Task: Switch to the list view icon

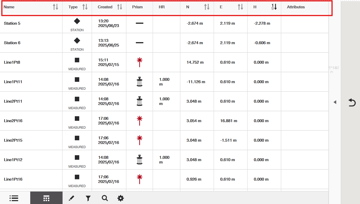Action: (x=14, y=198)
